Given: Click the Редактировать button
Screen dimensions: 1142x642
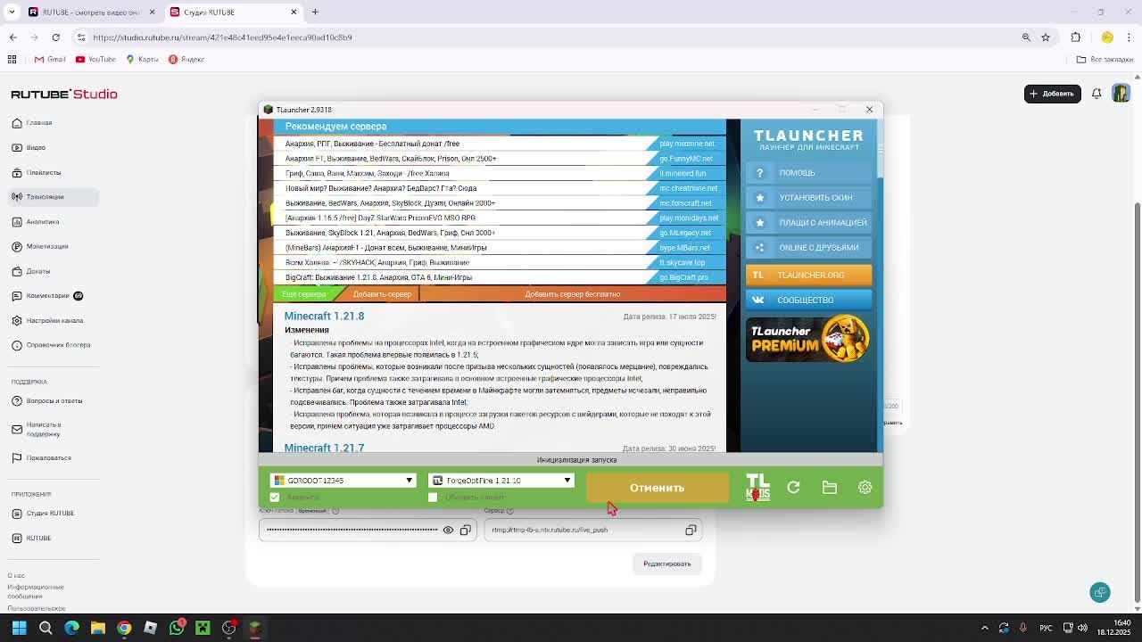Looking at the screenshot, I should click(667, 564).
